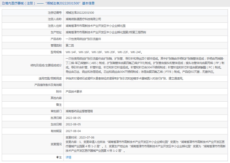Click the 产品技术要求 attachment text

(74, 92)
